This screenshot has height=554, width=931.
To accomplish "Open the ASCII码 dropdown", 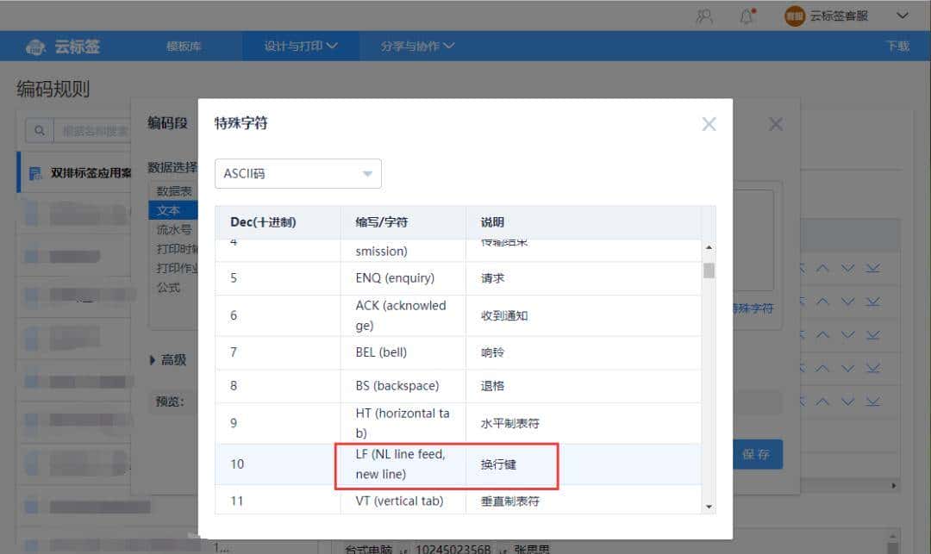I will click(297, 173).
